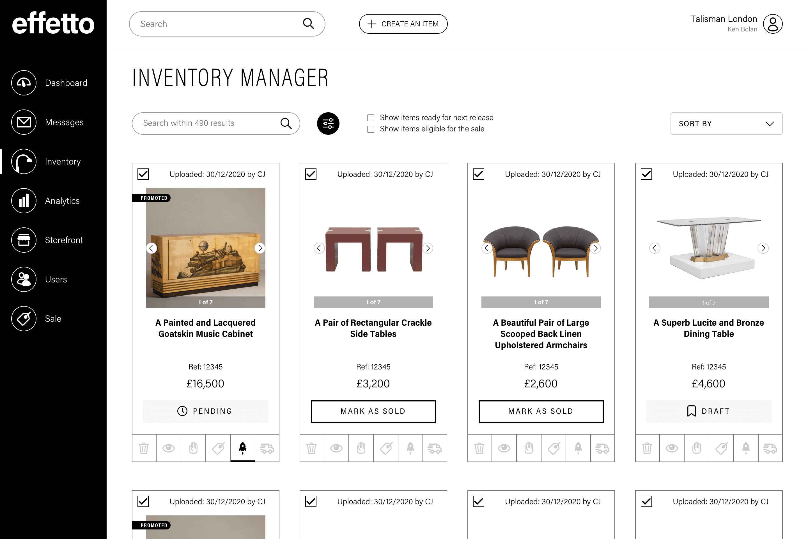
Task: Toggle eye visibility icon on Crackle Side Tables card
Action: (336, 448)
